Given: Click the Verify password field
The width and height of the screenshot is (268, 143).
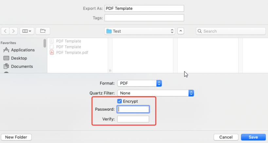Looking at the screenshot, I should (x=133, y=119).
